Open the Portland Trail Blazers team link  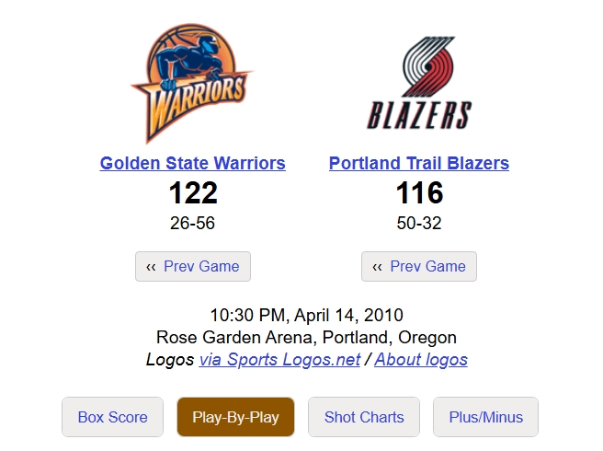tap(419, 164)
